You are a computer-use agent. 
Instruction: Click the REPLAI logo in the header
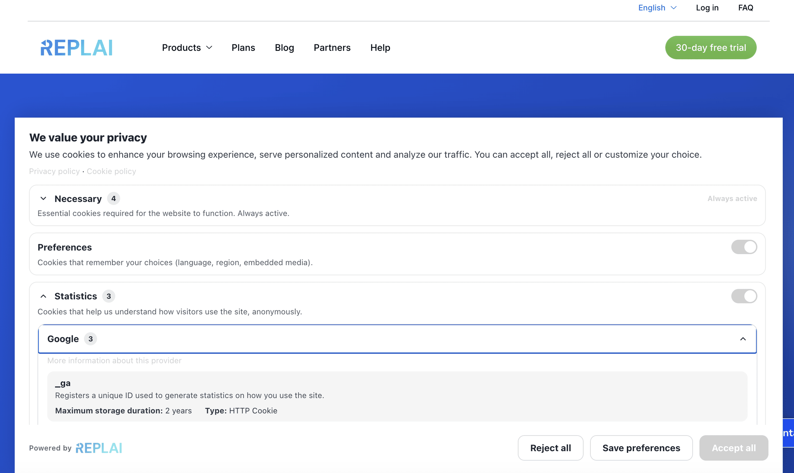click(x=76, y=48)
